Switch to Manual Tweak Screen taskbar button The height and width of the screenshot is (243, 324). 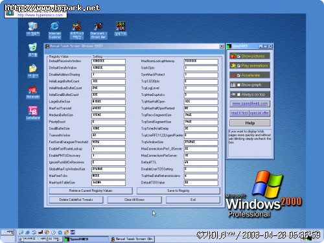tap(132, 239)
